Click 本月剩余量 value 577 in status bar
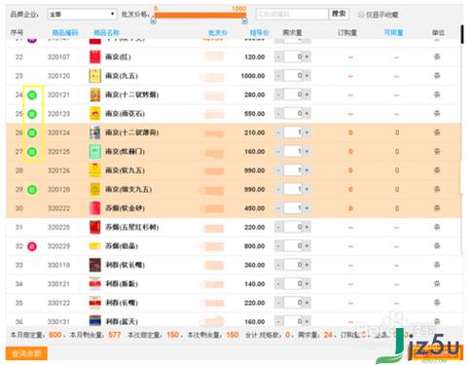Image resolution: width=471 pixels, height=365 pixels. tap(115, 335)
